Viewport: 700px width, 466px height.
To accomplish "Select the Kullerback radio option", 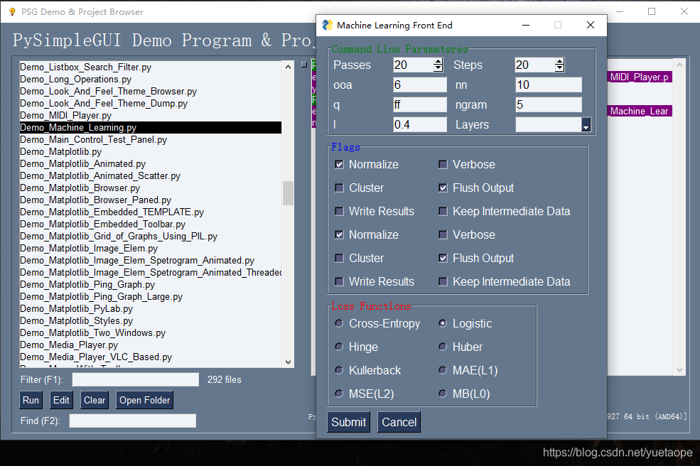I will point(339,370).
